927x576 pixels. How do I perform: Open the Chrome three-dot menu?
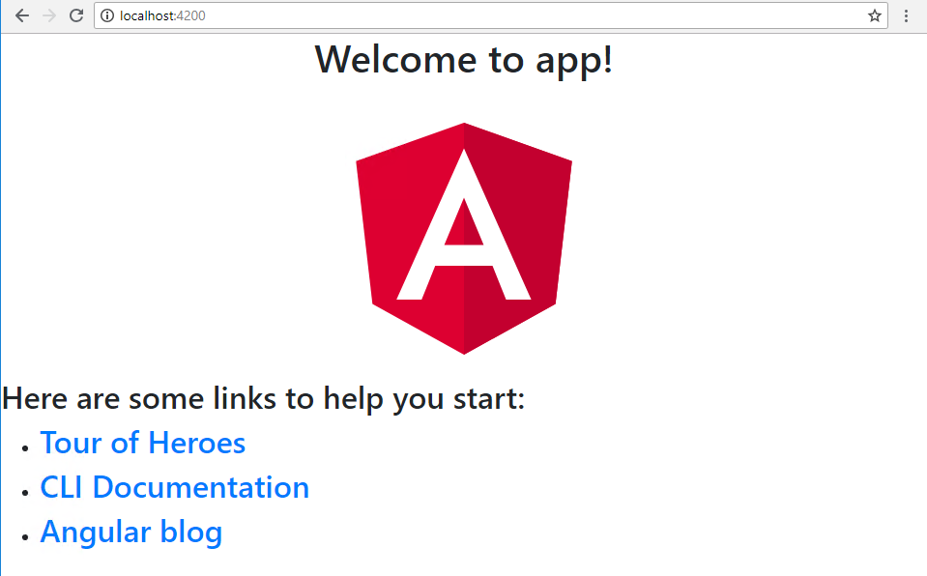[906, 15]
